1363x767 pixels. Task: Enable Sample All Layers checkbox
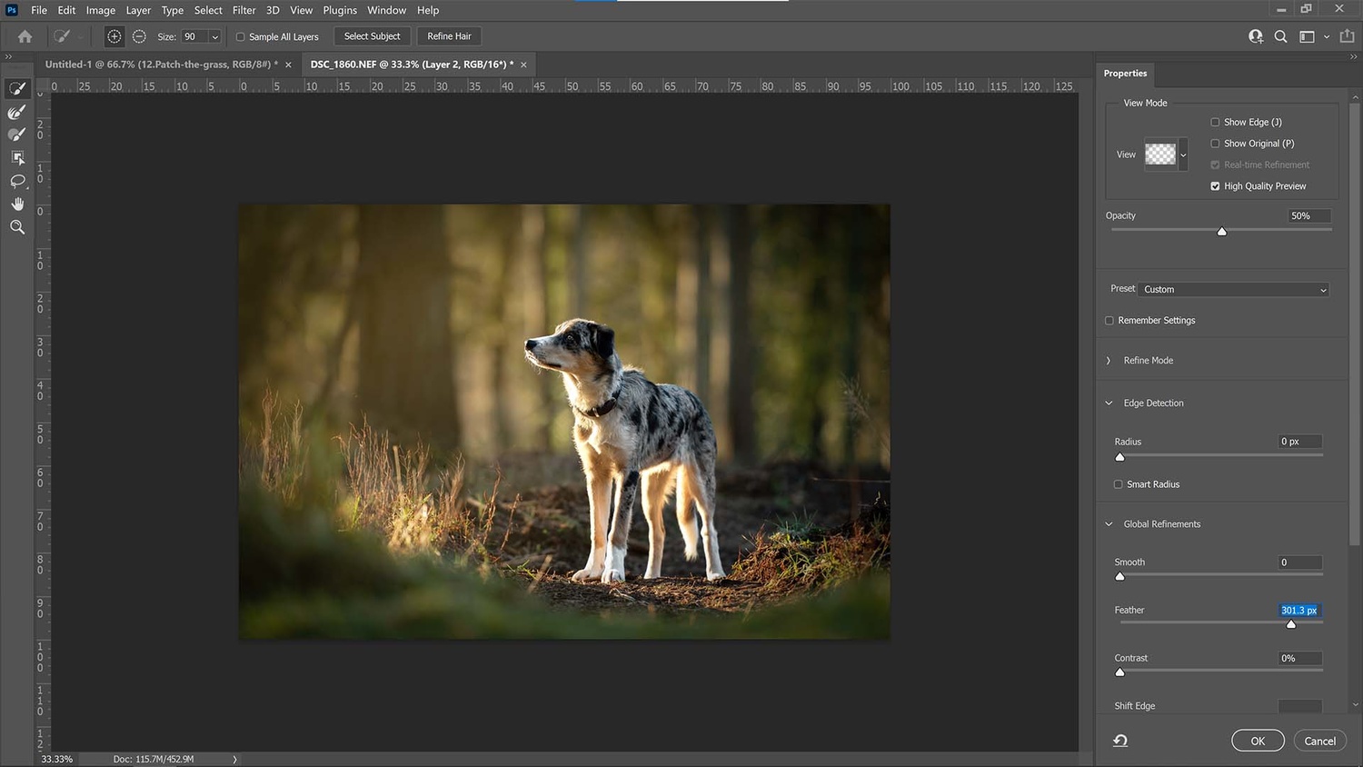241,36
